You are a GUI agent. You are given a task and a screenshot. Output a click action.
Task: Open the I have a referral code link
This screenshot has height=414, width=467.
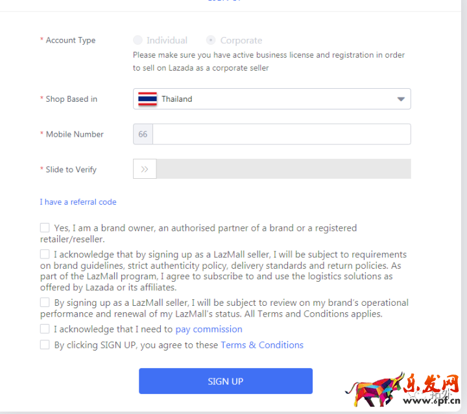[78, 202]
